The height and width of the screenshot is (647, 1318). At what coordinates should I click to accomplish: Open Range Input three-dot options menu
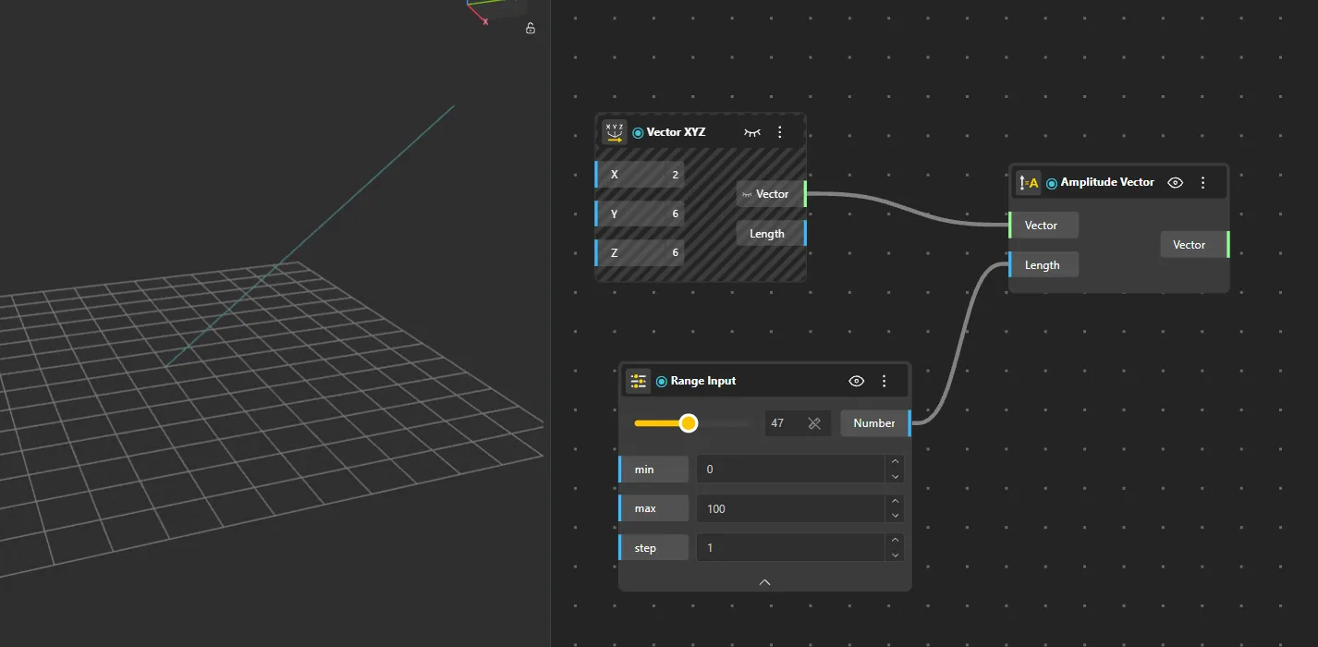(x=884, y=381)
